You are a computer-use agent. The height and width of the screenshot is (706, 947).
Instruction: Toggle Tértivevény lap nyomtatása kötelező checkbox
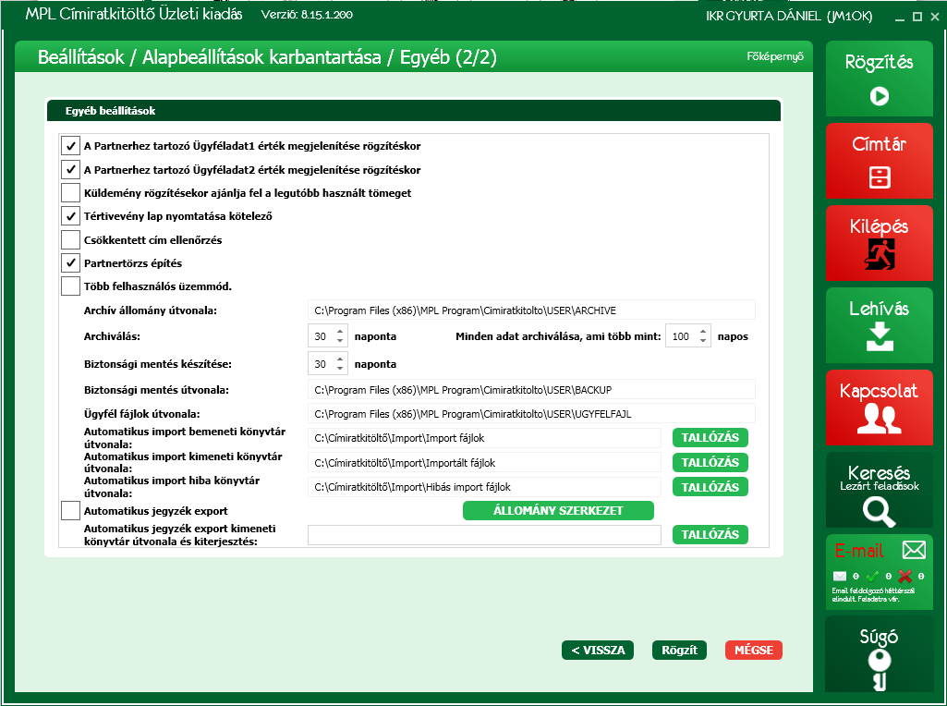70,215
